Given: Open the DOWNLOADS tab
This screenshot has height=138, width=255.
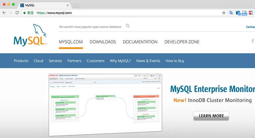Looking at the screenshot, I should (103, 42).
